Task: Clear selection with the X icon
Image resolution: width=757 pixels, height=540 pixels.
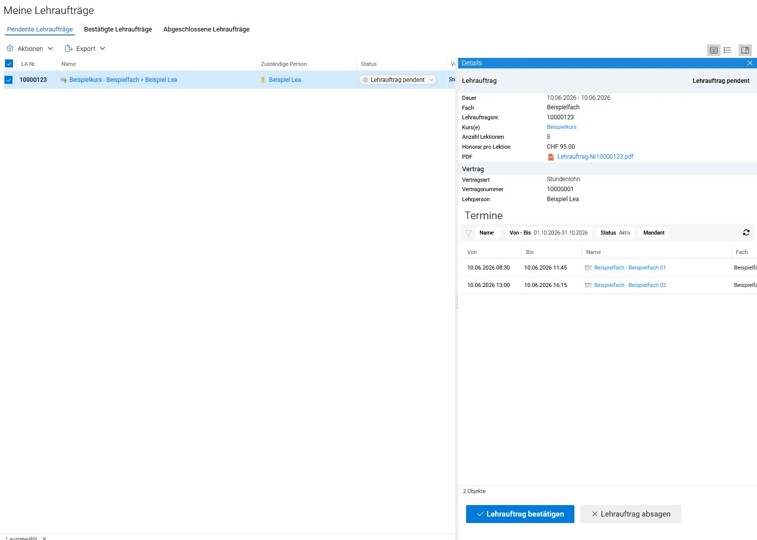Action: tap(44, 538)
